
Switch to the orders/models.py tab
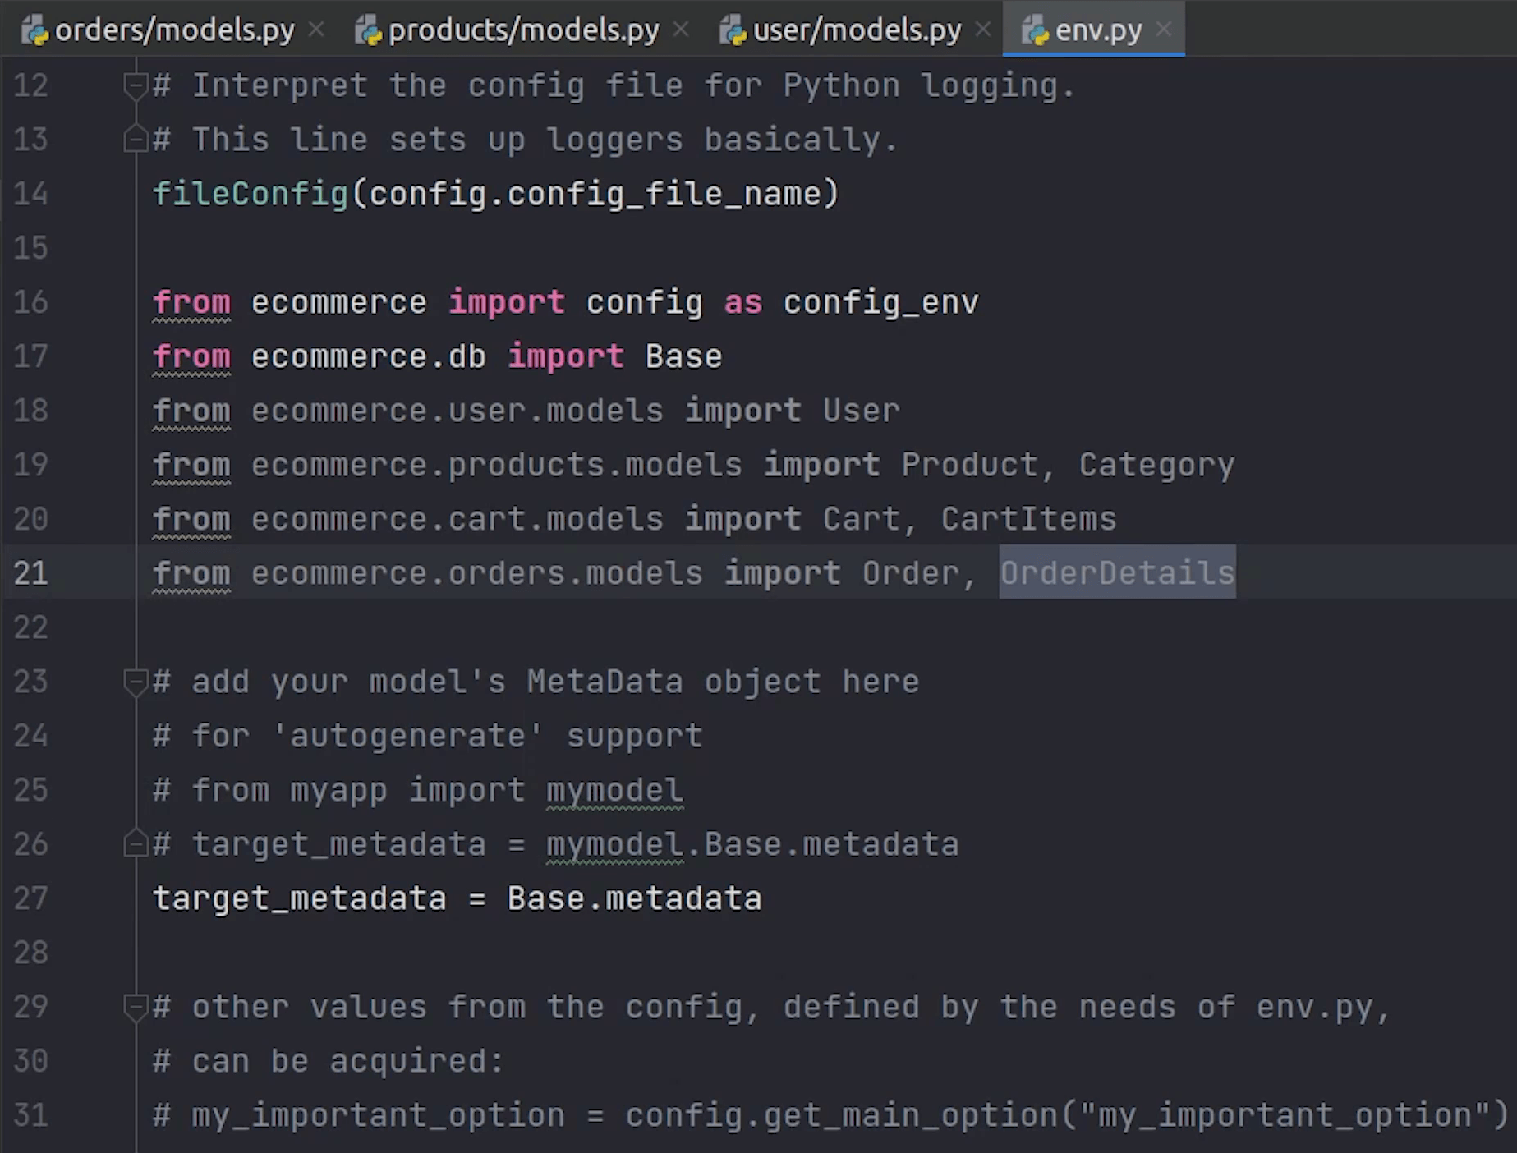pyautogui.click(x=174, y=30)
